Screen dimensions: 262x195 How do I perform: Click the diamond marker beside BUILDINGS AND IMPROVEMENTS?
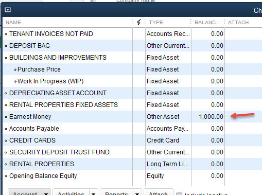[6, 58]
